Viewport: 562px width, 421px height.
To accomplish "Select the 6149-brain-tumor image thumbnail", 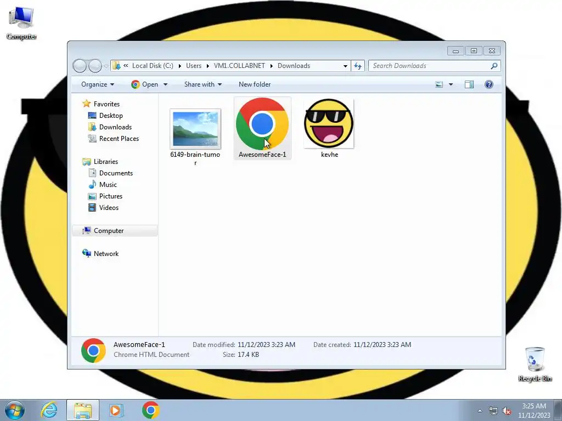I will [x=195, y=129].
